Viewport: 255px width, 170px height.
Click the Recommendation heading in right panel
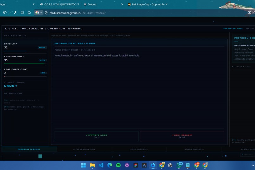coord(245,45)
